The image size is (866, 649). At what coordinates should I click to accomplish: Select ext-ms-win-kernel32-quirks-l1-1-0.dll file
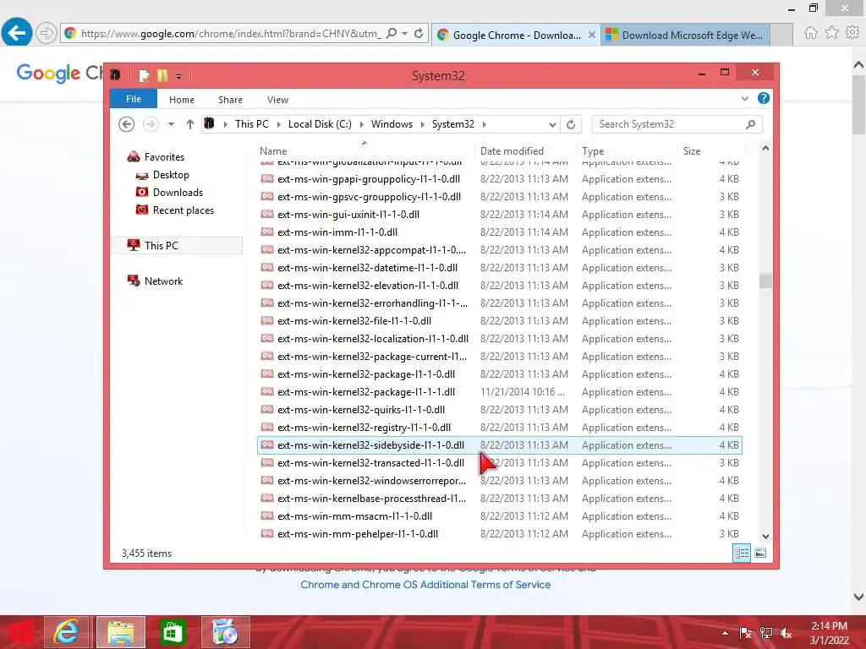tap(499, 410)
